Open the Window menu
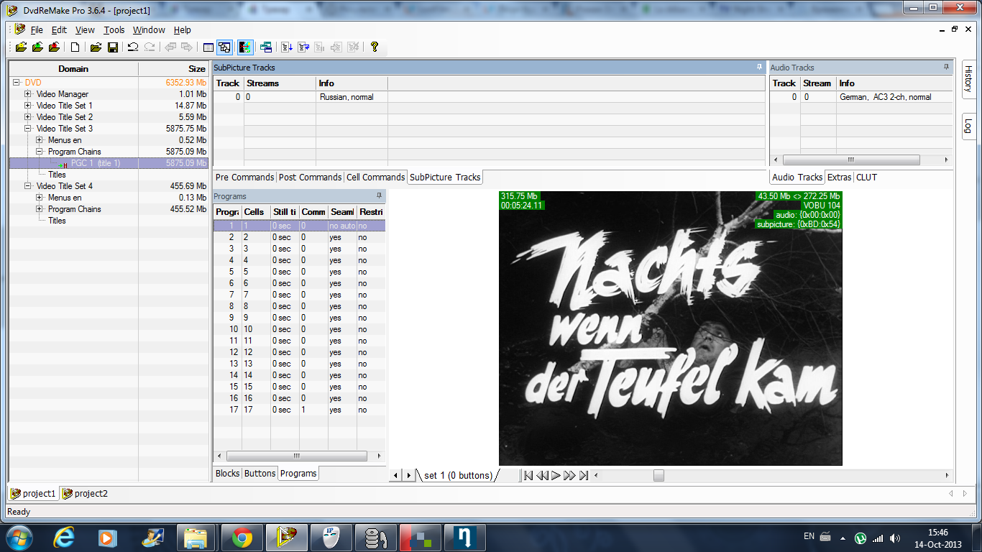 [x=149, y=30]
